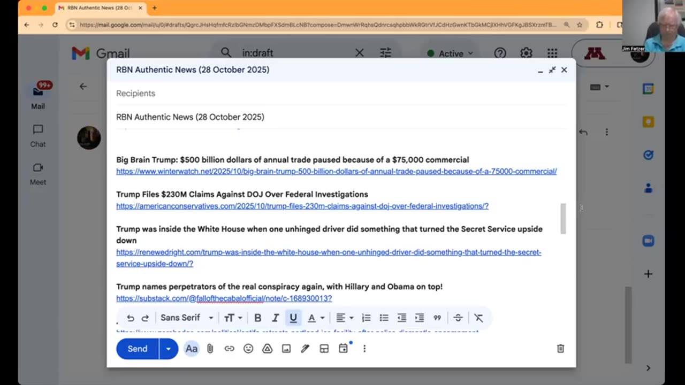Open the send options dropdown arrow
685x385 pixels.
[x=168, y=349]
